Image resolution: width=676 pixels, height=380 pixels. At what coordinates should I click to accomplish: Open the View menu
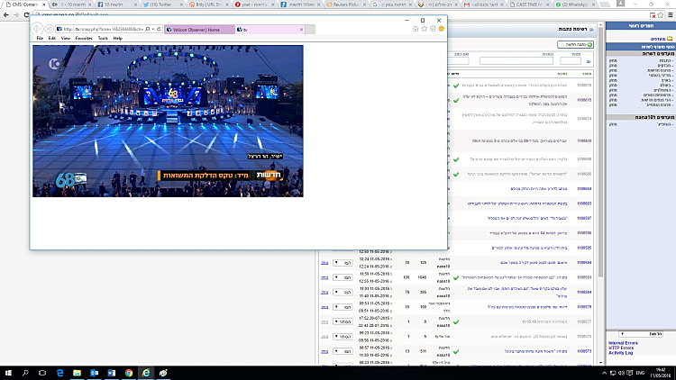click(x=66, y=39)
